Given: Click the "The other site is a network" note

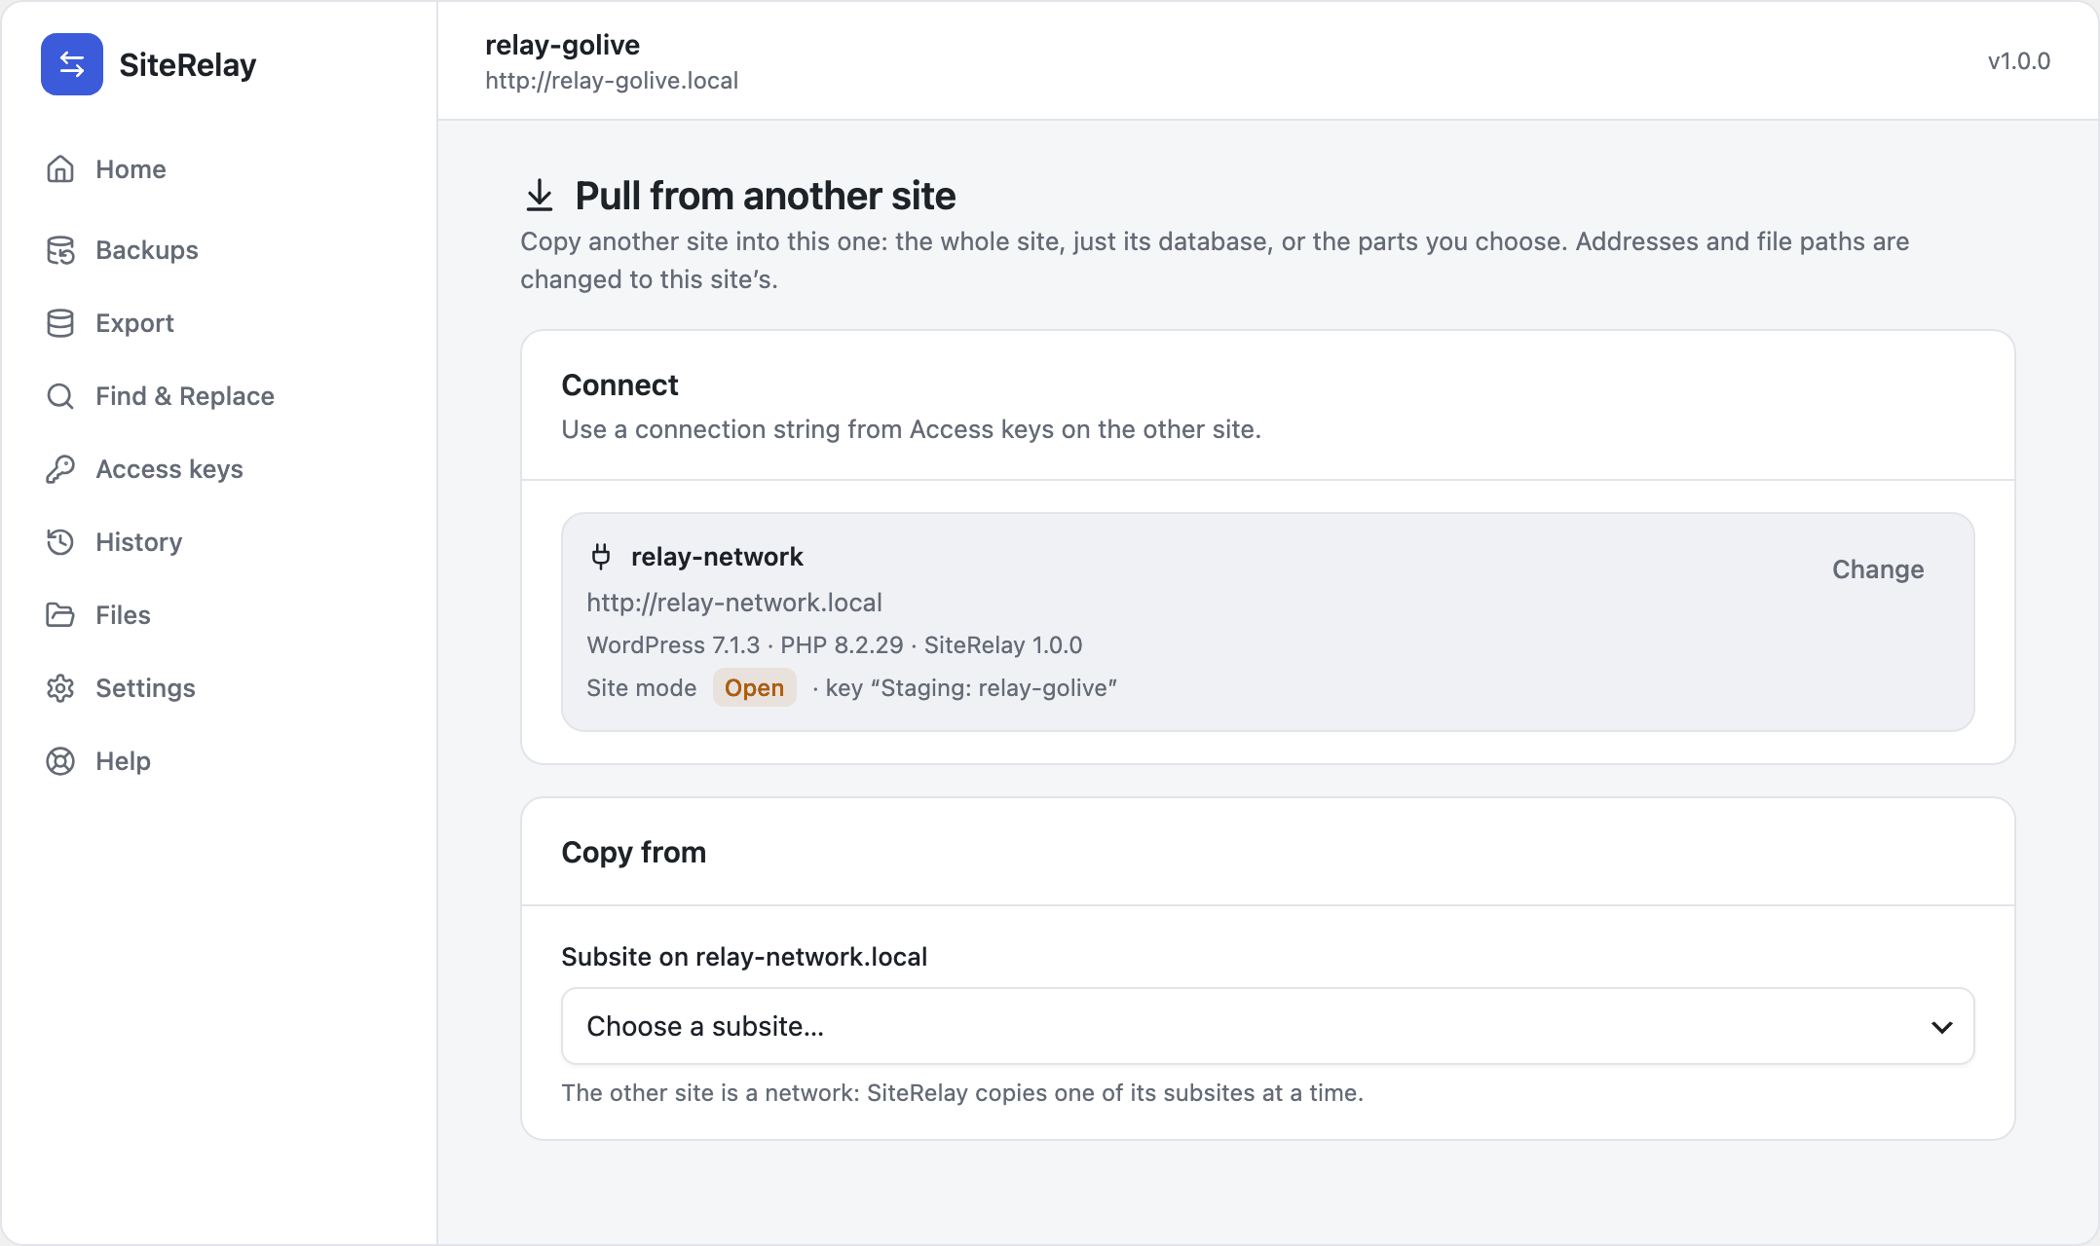Looking at the screenshot, I should [x=962, y=1093].
